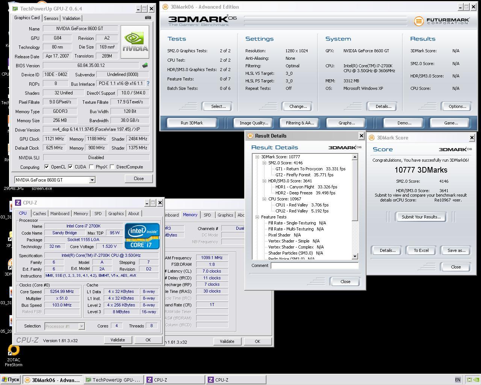481x385 pixels.
Task: Click the BIOS save chip icon
Action: pyautogui.click(x=145, y=65)
